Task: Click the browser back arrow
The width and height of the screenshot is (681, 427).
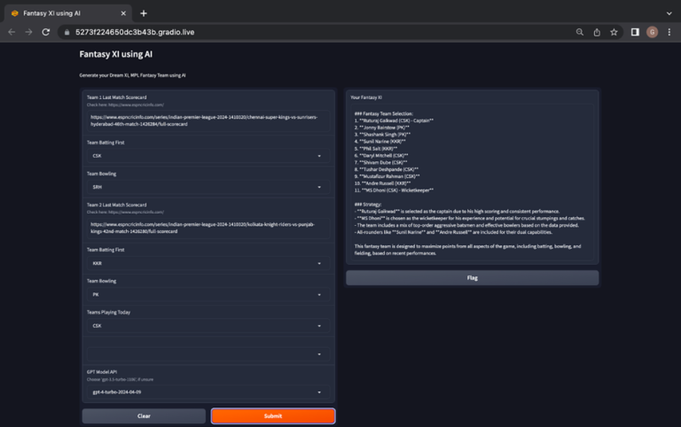Action: (12, 32)
